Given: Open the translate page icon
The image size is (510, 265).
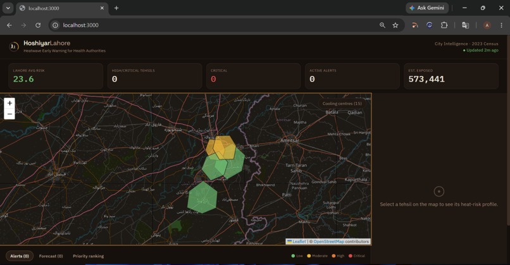Looking at the screenshot, I should click(466, 25).
